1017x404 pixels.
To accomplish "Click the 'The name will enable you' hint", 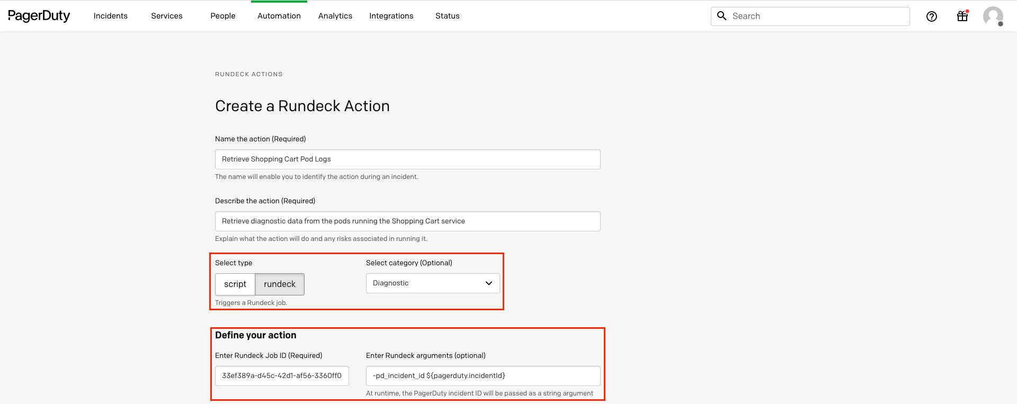I will click(317, 177).
